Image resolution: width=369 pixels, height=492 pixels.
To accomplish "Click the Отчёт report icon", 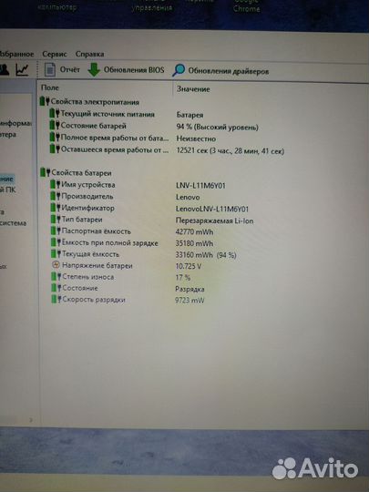I will pos(49,69).
